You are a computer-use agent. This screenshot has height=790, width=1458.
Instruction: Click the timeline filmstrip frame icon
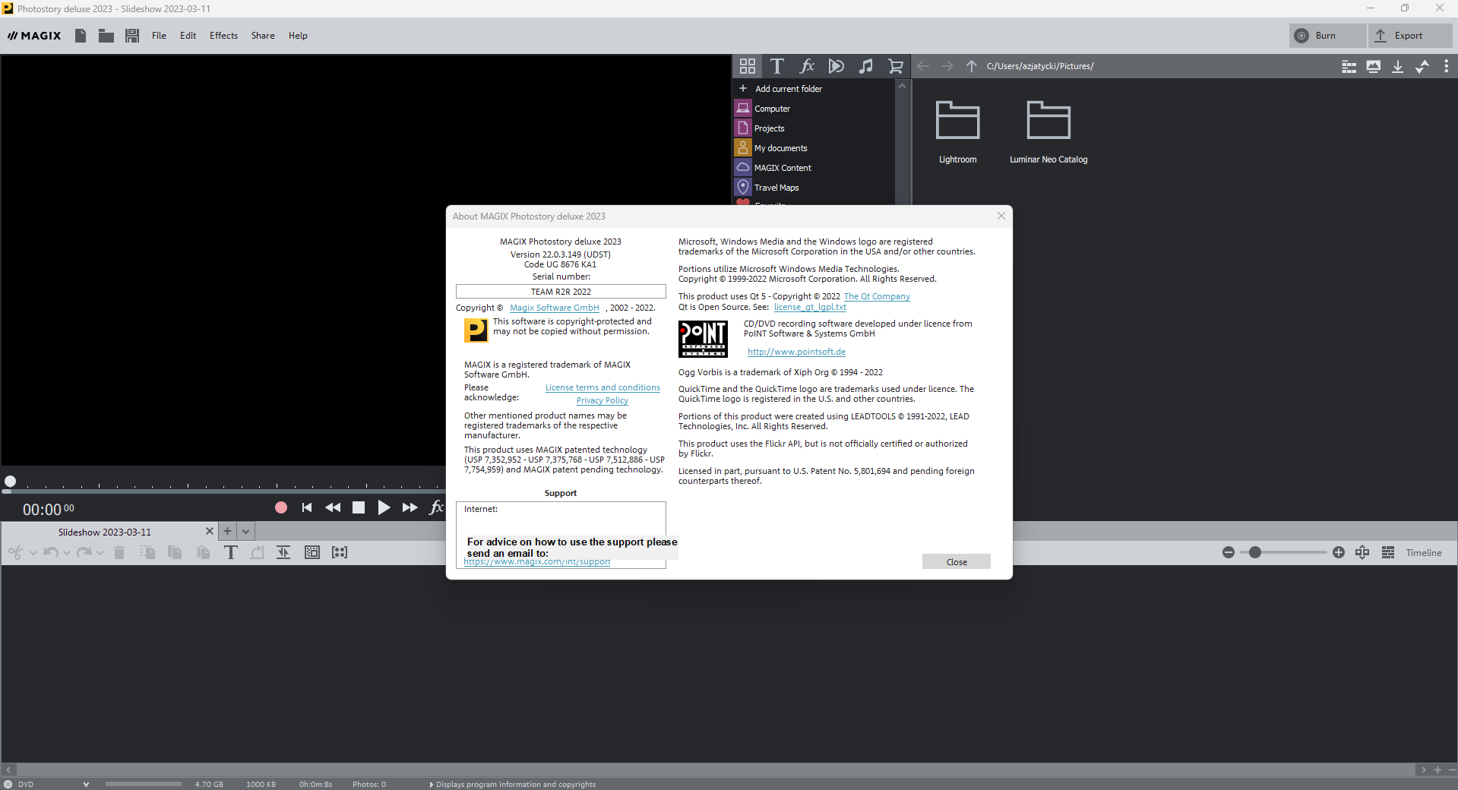pos(312,552)
